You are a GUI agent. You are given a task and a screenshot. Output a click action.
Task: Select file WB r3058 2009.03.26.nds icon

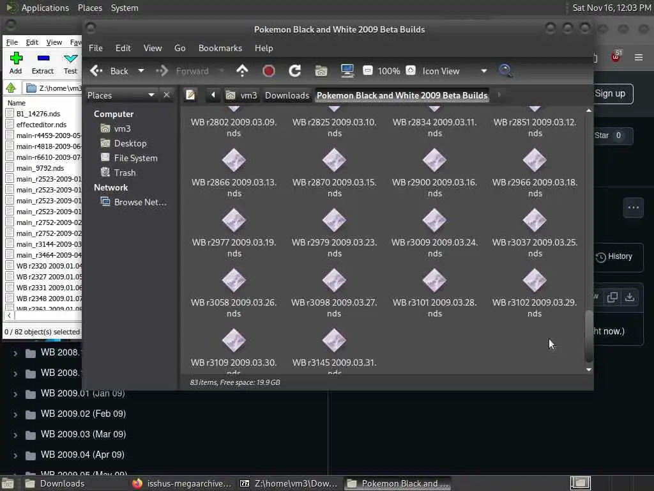[234, 281]
